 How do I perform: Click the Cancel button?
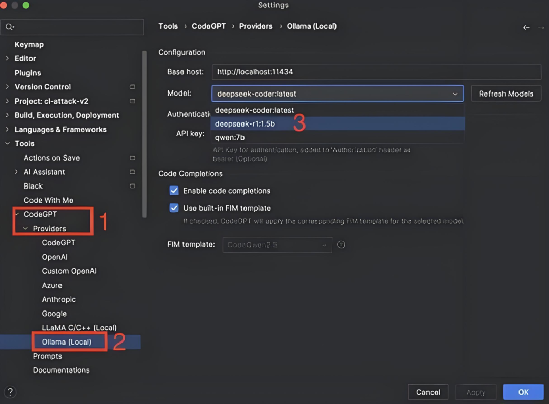[428, 392]
